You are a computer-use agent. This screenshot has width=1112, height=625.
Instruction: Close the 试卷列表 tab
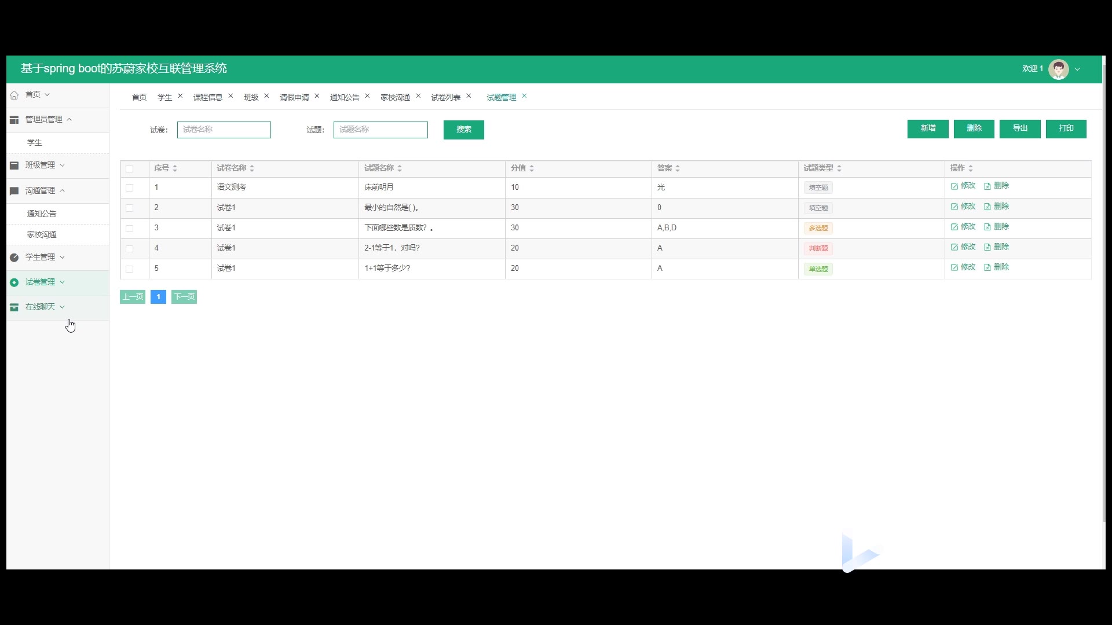(x=469, y=96)
